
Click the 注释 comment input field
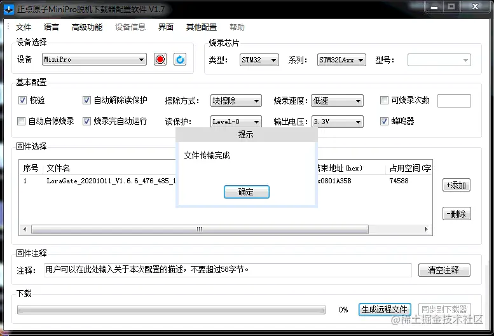(228, 270)
